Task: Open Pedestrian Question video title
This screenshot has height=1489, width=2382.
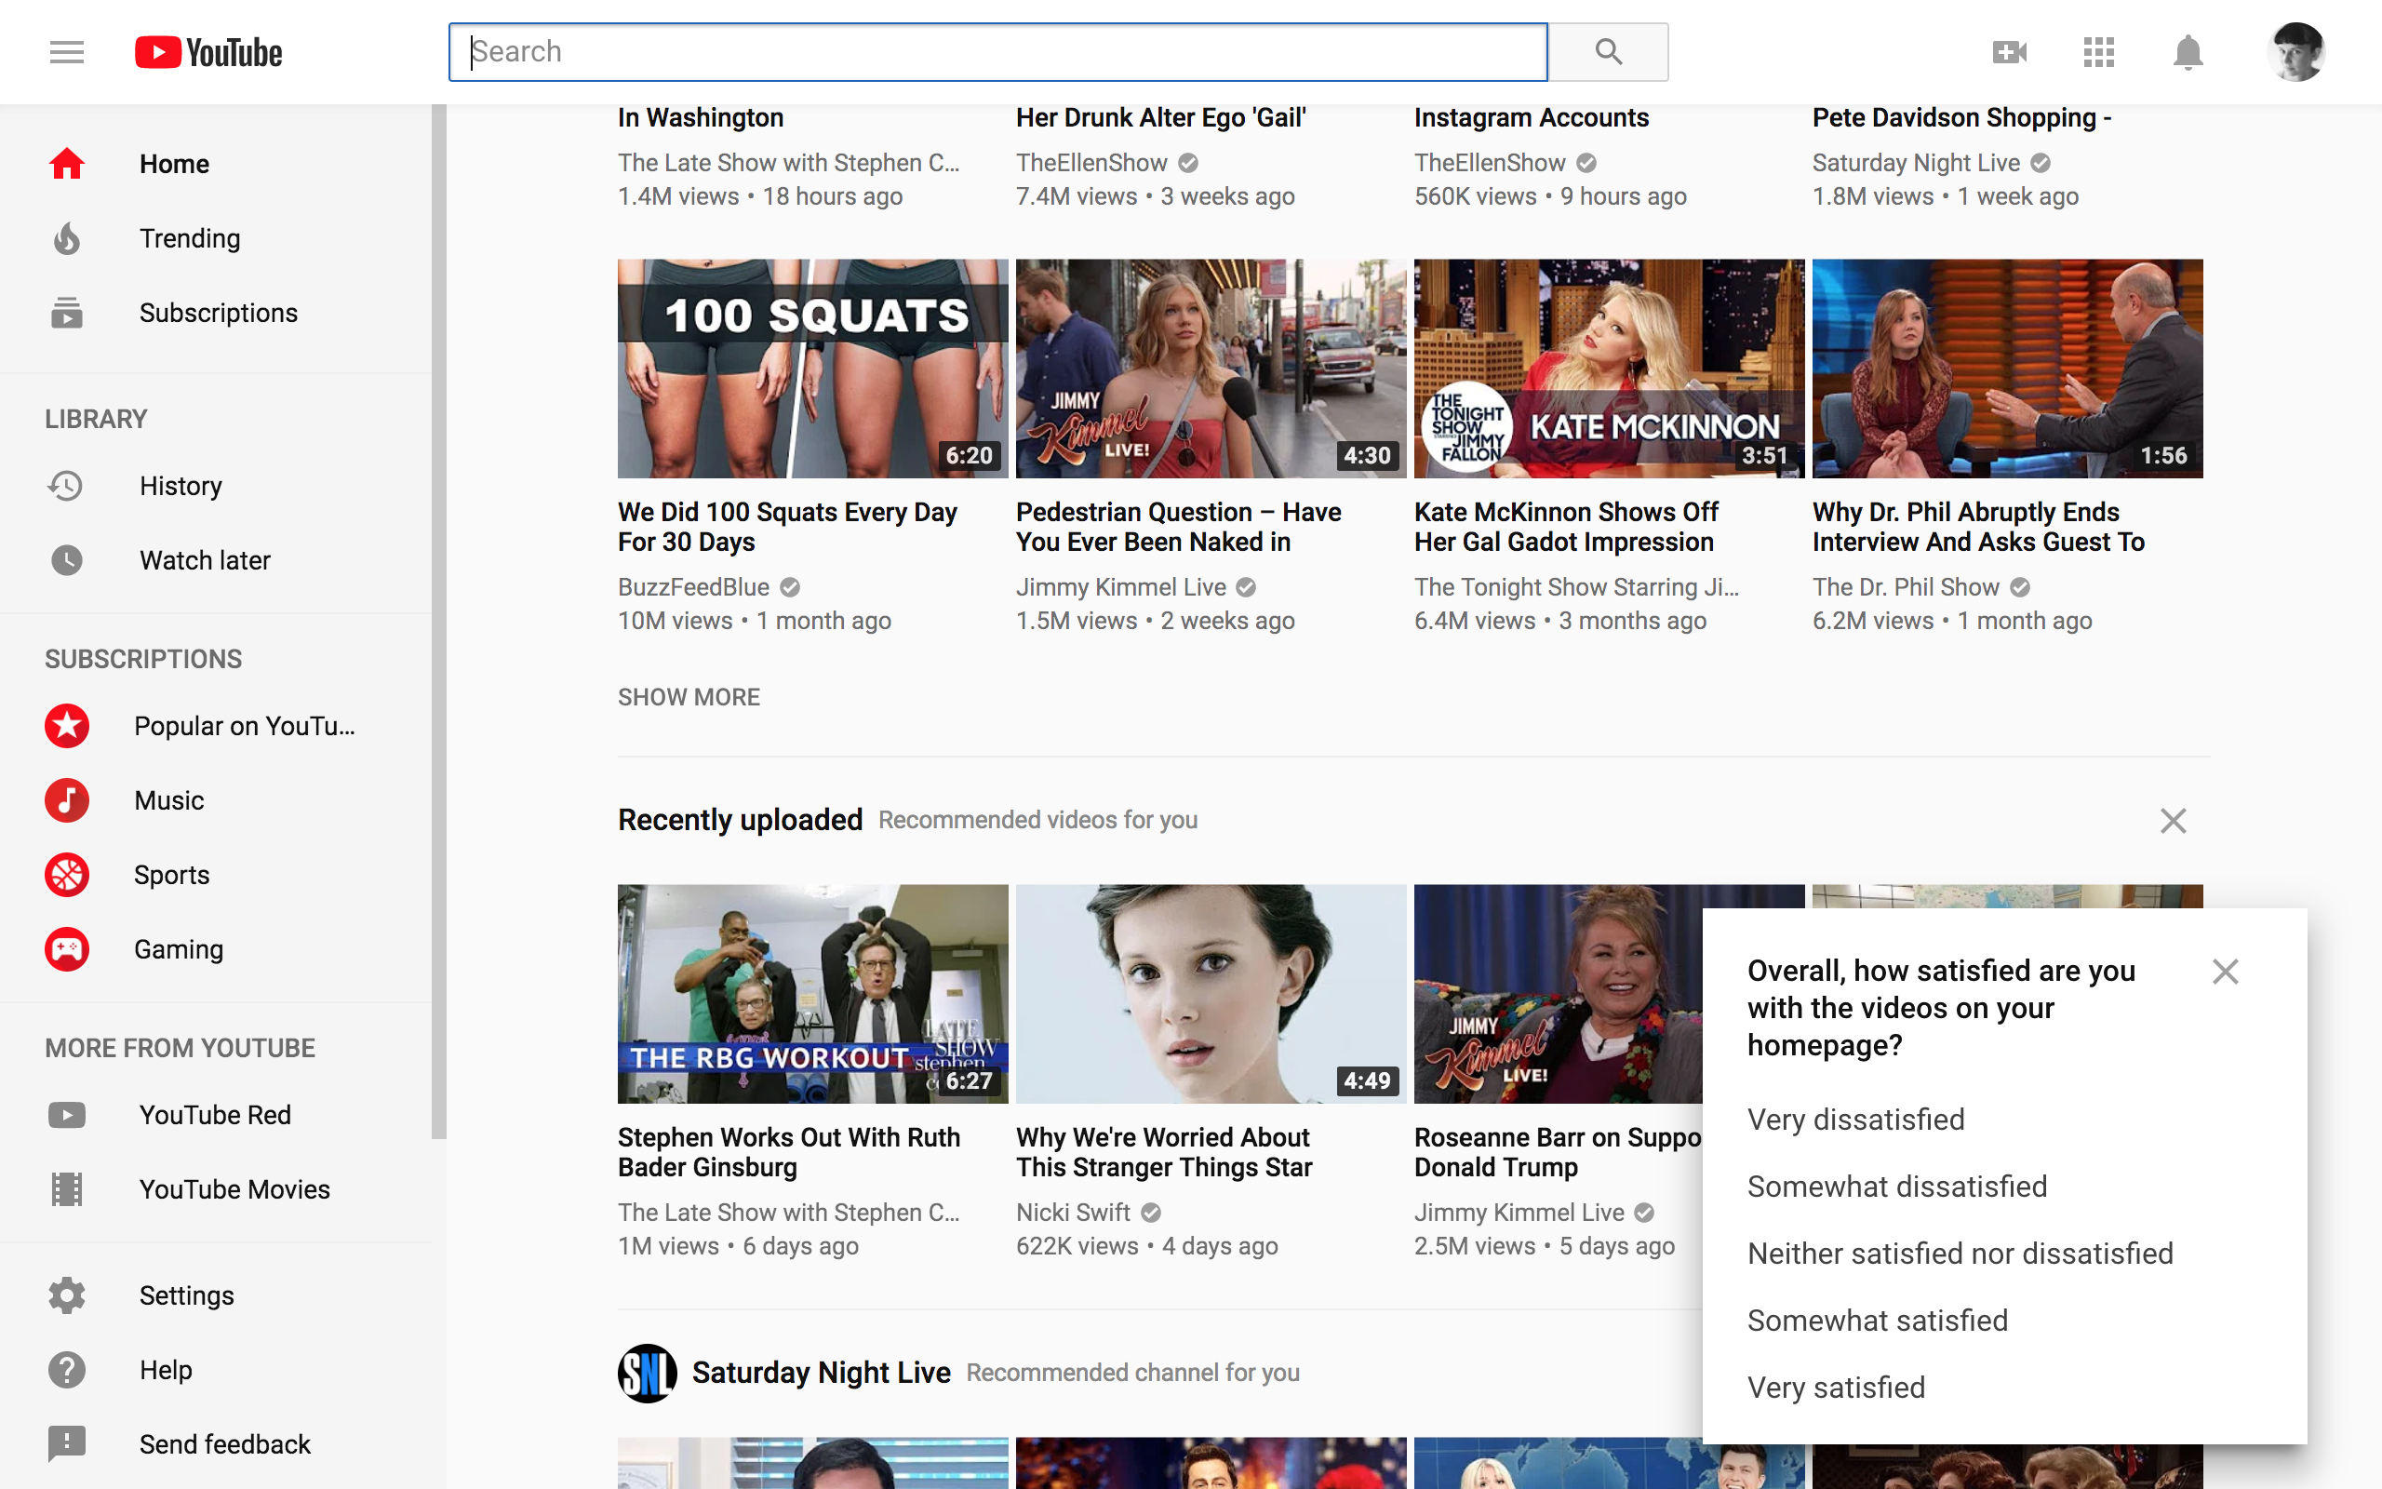Action: tap(1178, 527)
